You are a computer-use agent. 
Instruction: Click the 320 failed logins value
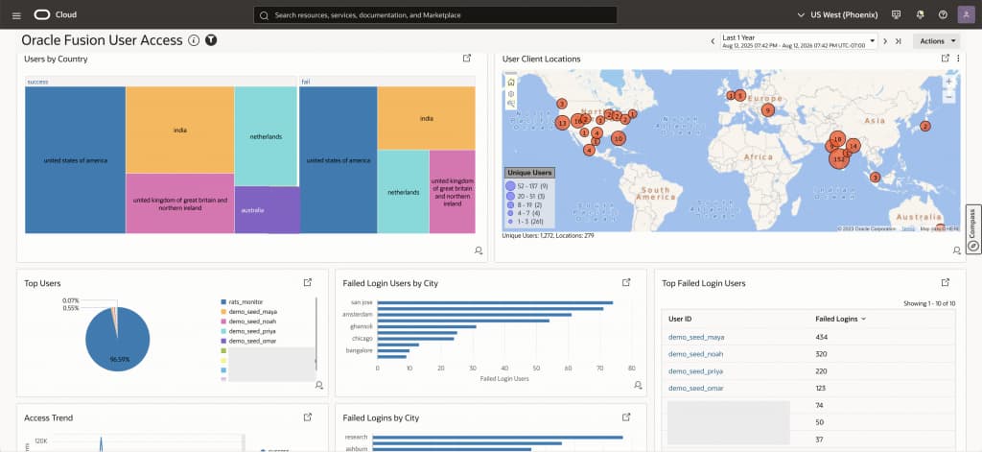[x=822, y=354]
